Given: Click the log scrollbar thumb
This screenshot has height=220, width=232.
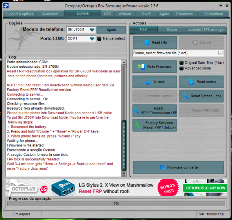Looking at the screenshot, I should point(124,145).
